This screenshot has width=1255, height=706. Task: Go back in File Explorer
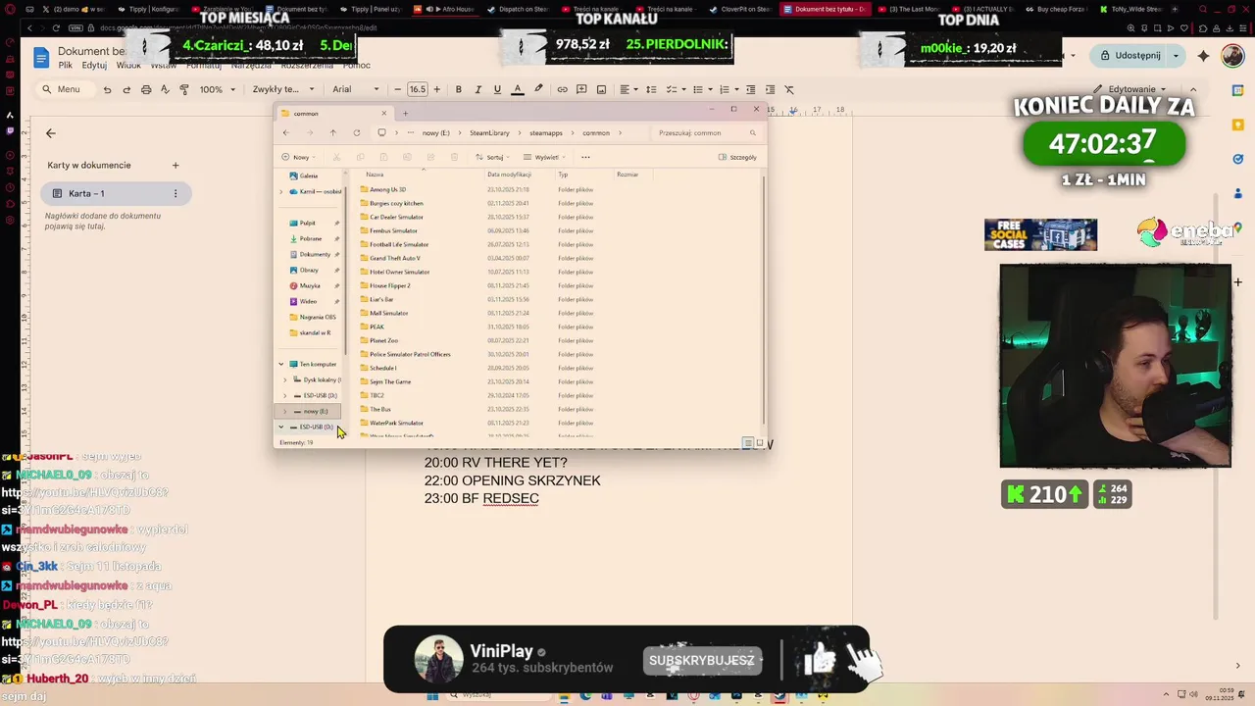click(285, 132)
